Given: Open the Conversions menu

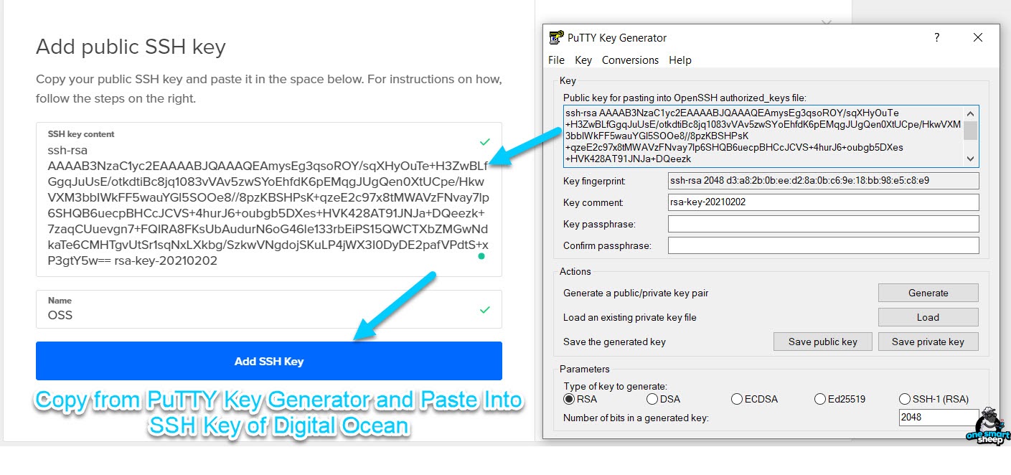Looking at the screenshot, I should 630,60.
